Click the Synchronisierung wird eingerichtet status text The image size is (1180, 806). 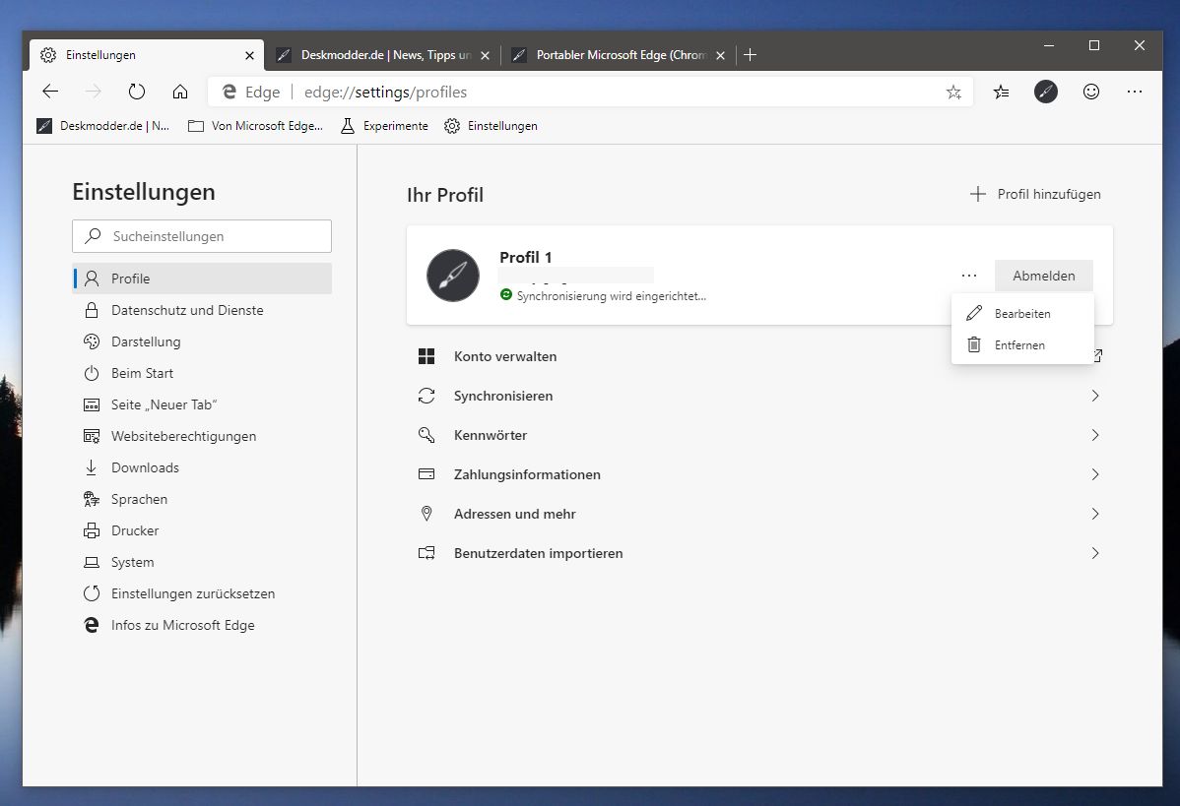pyautogui.click(x=611, y=296)
